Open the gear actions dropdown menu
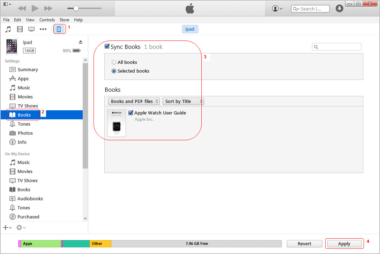380x254 pixels. (x=21, y=227)
